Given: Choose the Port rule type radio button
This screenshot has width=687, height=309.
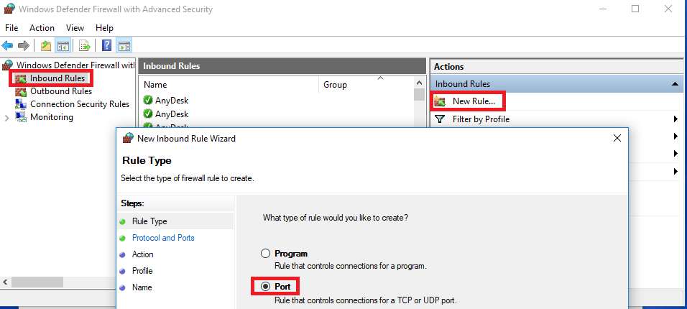Looking at the screenshot, I should [x=266, y=286].
